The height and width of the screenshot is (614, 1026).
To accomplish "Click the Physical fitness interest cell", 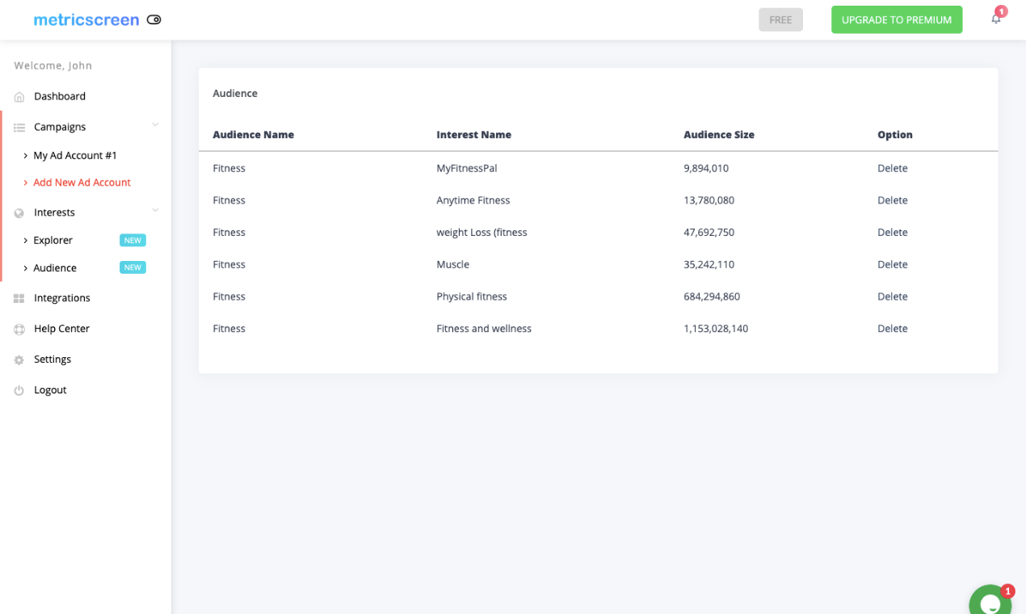I will coord(472,296).
